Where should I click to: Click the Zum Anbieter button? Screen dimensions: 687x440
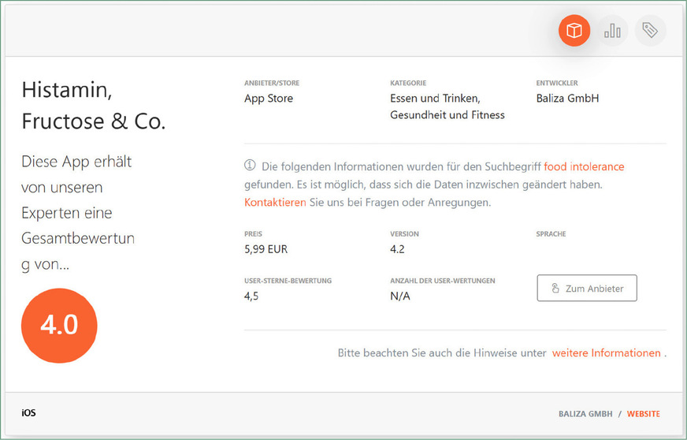(x=587, y=289)
